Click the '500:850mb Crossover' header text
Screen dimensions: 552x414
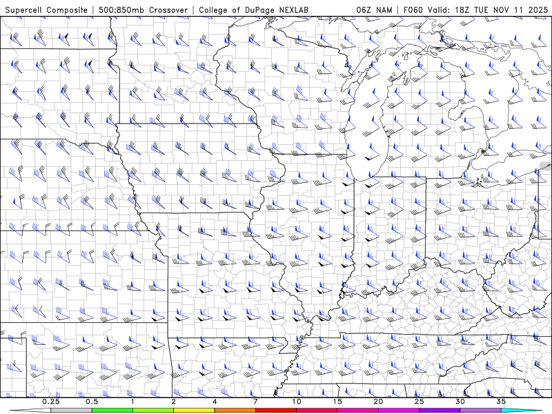coord(144,10)
